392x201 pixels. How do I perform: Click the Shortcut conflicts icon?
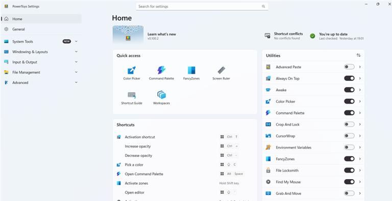click(x=267, y=36)
